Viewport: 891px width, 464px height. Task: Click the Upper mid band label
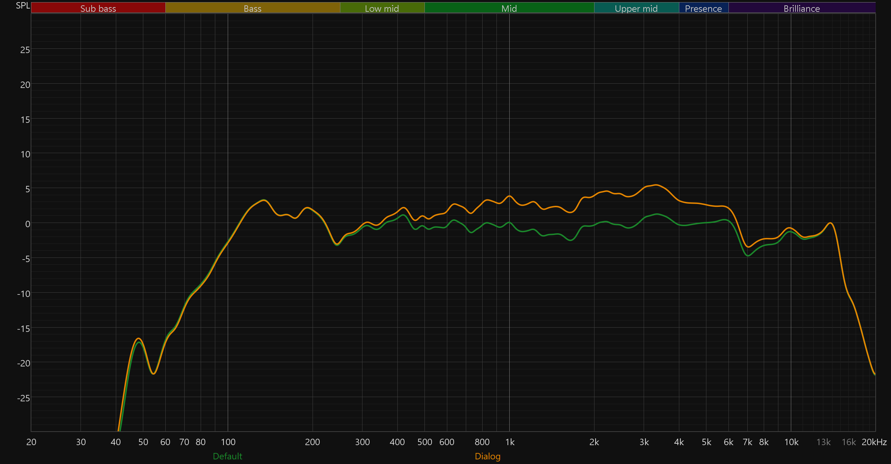(x=636, y=8)
